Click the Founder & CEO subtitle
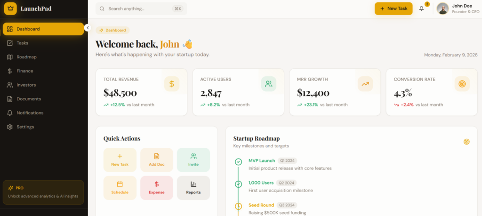 click(466, 12)
